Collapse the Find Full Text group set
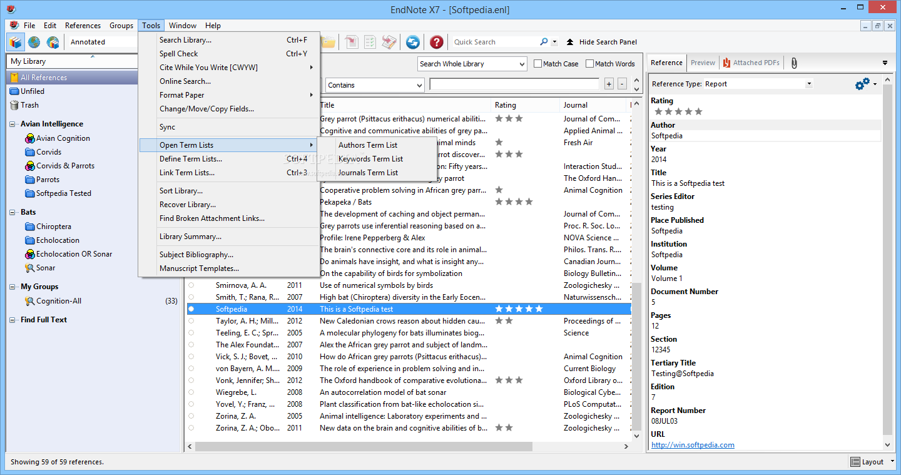 point(14,320)
